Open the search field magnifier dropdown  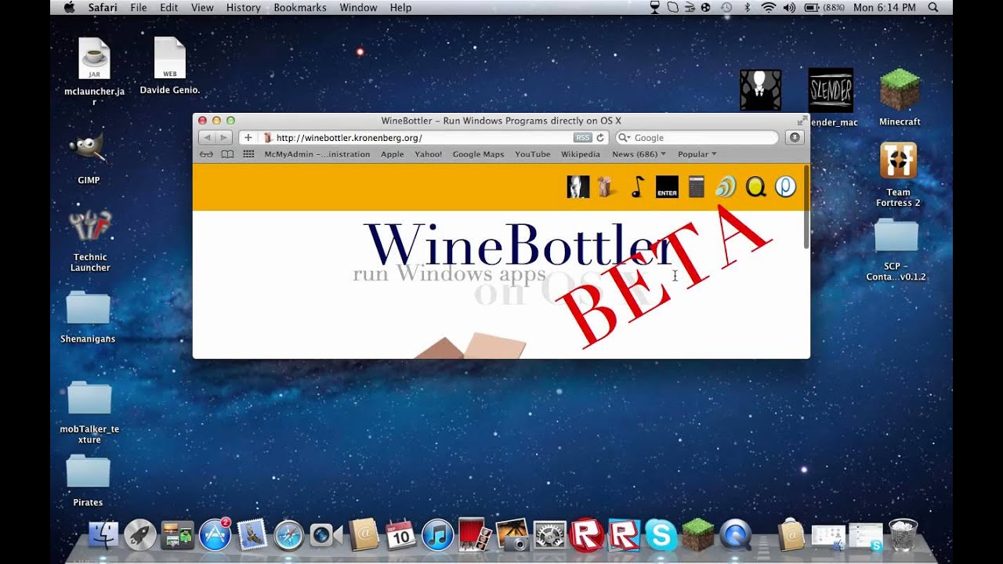click(x=625, y=138)
